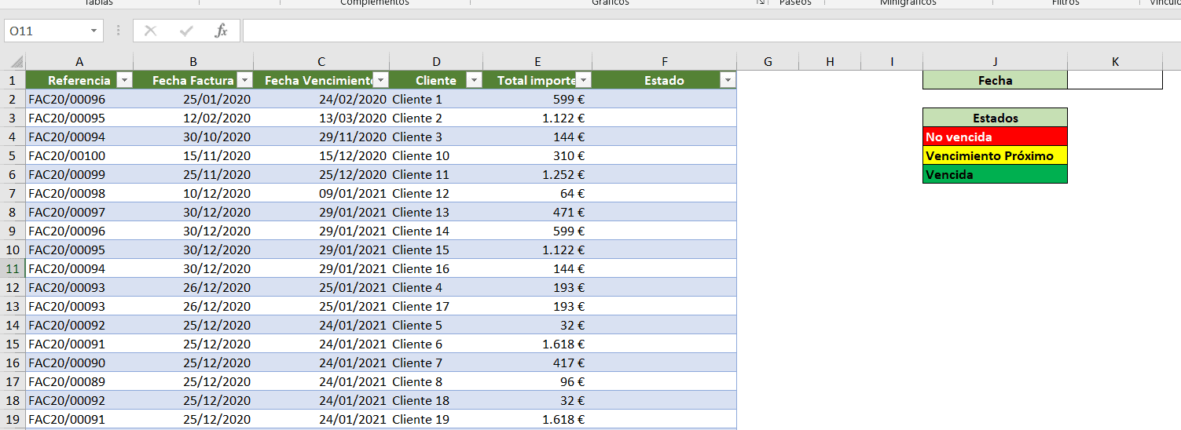
Task: Click amount 1.252 €
Action: point(537,174)
